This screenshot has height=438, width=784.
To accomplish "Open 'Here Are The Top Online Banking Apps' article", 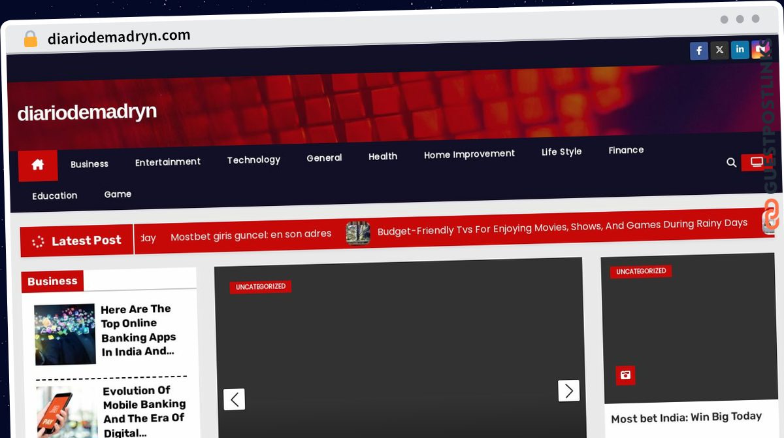I will (137, 330).
